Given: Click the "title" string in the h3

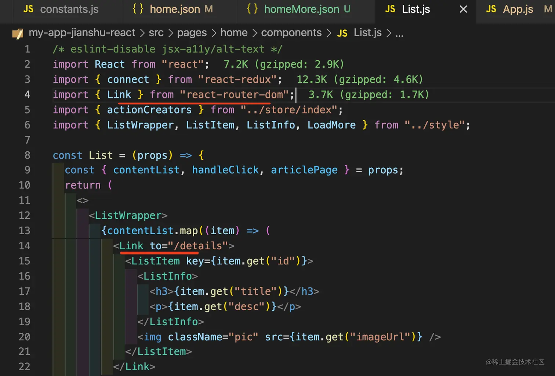Looking at the screenshot, I should point(256,291).
